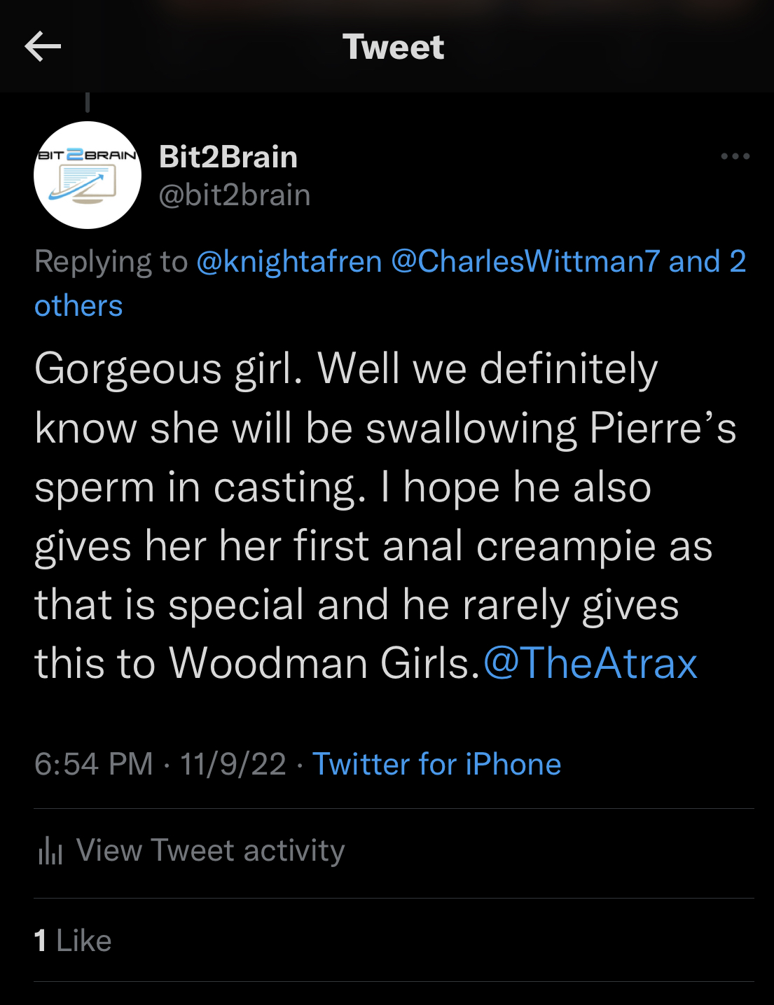View the "1 Like" list
Viewport: 774px width, 1005px height.
(x=73, y=941)
